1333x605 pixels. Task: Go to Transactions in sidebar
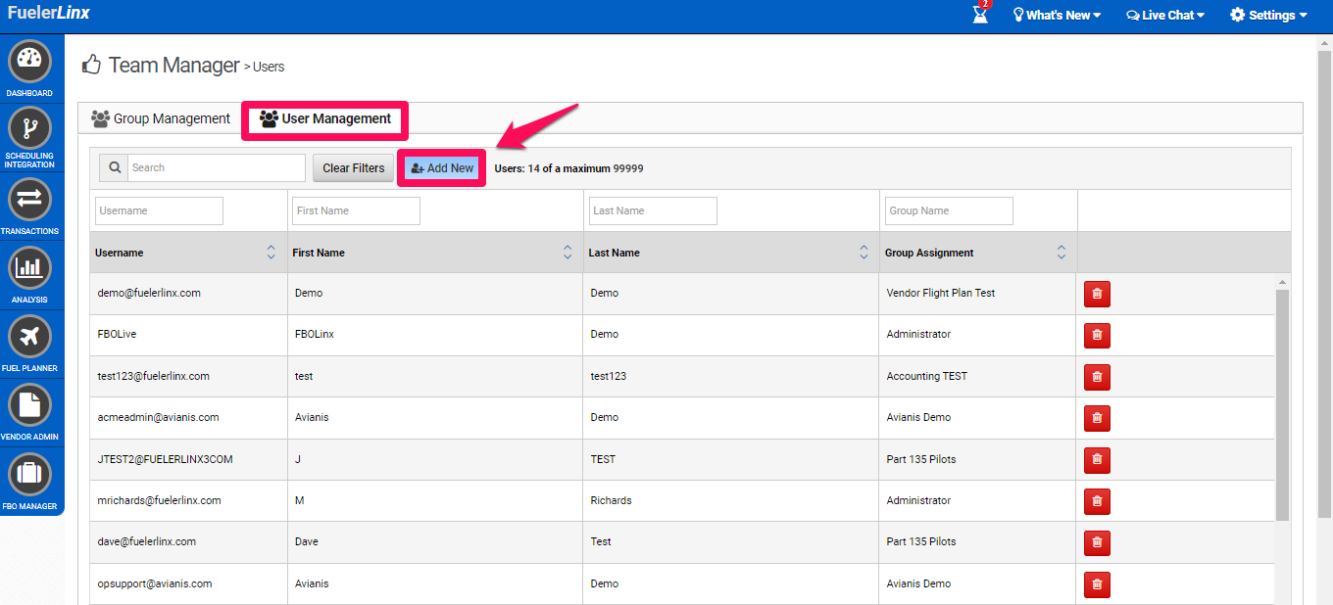tap(29, 200)
